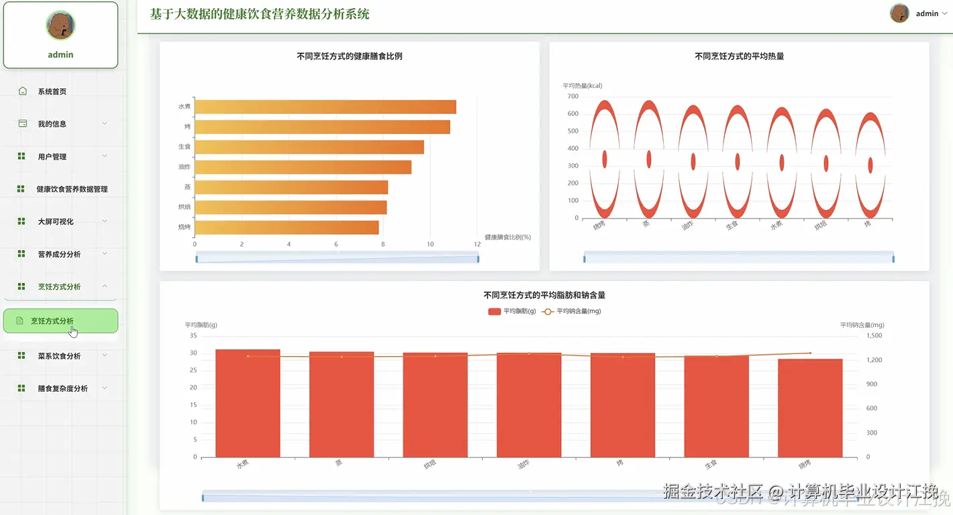Toggle 平均脂肪(g) legend entry

[x=511, y=311]
